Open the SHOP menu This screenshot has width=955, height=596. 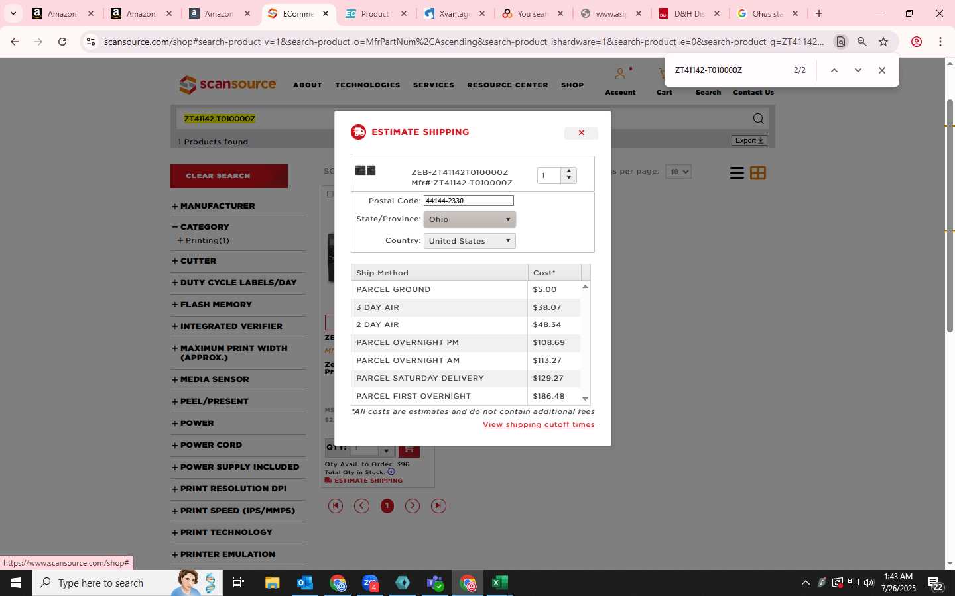tap(572, 85)
